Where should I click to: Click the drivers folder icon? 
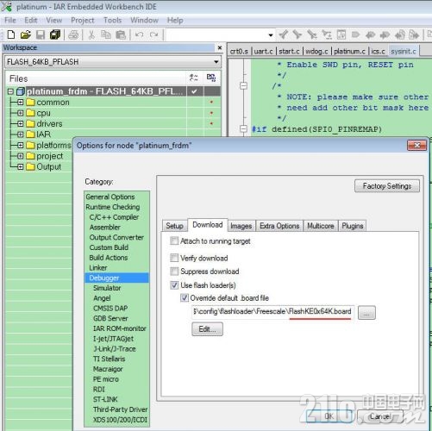(30, 123)
